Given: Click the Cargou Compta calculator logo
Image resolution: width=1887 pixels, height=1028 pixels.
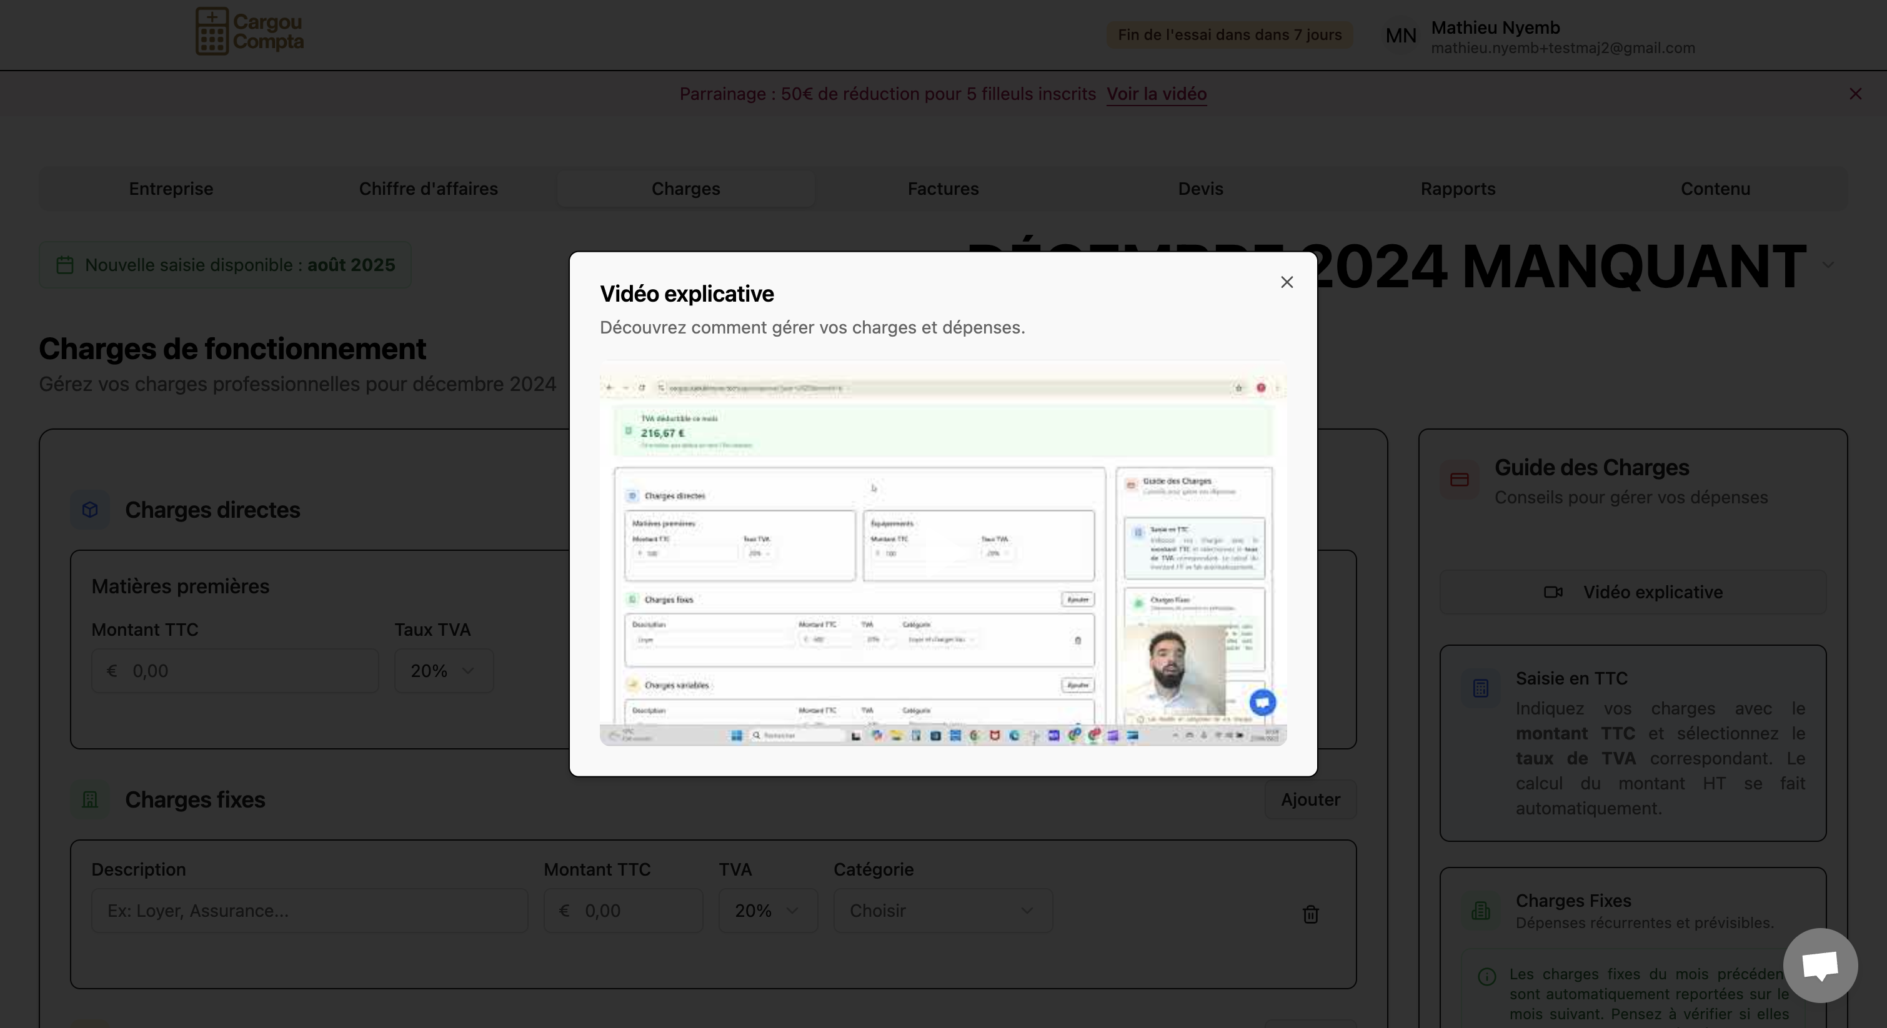Looking at the screenshot, I should click(x=212, y=31).
